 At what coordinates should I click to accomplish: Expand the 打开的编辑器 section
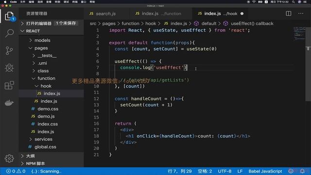coord(39,23)
